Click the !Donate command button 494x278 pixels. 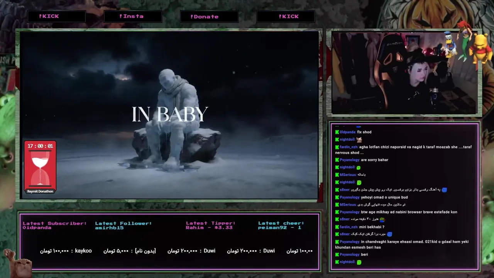coord(209,17)
